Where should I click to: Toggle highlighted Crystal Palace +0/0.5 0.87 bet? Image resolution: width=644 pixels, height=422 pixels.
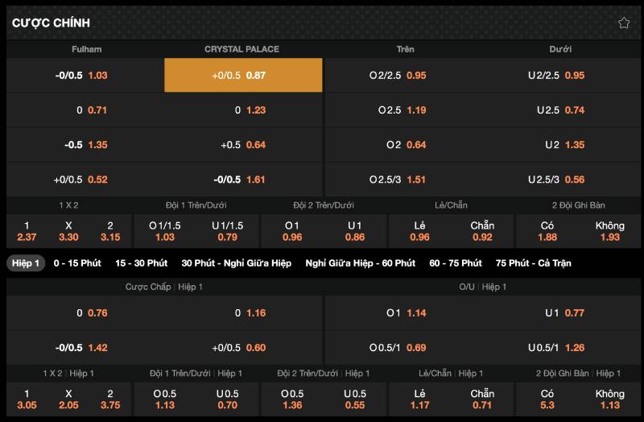pyautogui.click(x=243, y=75)
